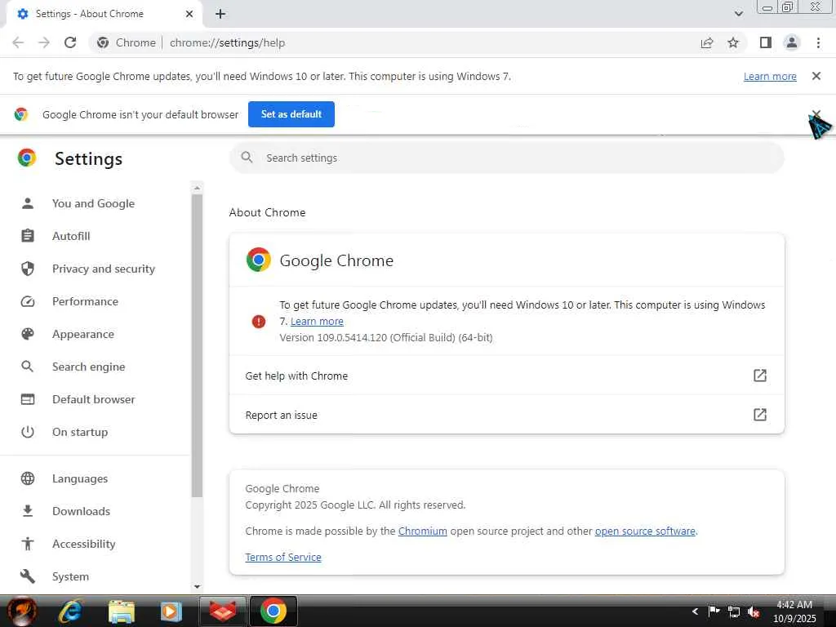
Task: Click the Chrome taskbar icon
Action: coord(273,611)
